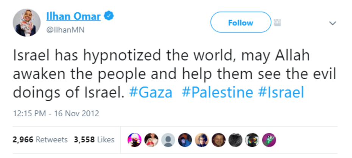Expand the tweet options chevron
Viewport: 352px width, 158px height.
point(332,23)
